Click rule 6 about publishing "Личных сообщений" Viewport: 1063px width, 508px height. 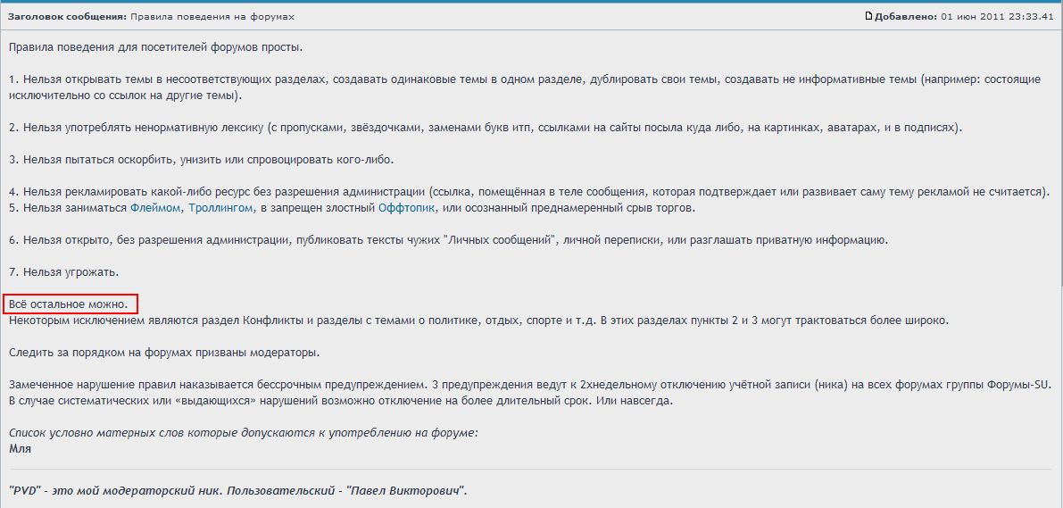357,240
